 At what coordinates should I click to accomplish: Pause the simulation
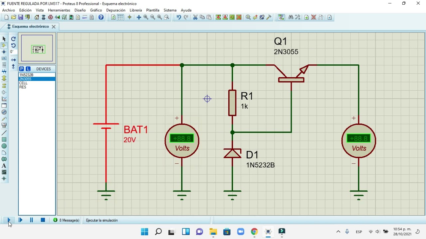tap(31, 220)
